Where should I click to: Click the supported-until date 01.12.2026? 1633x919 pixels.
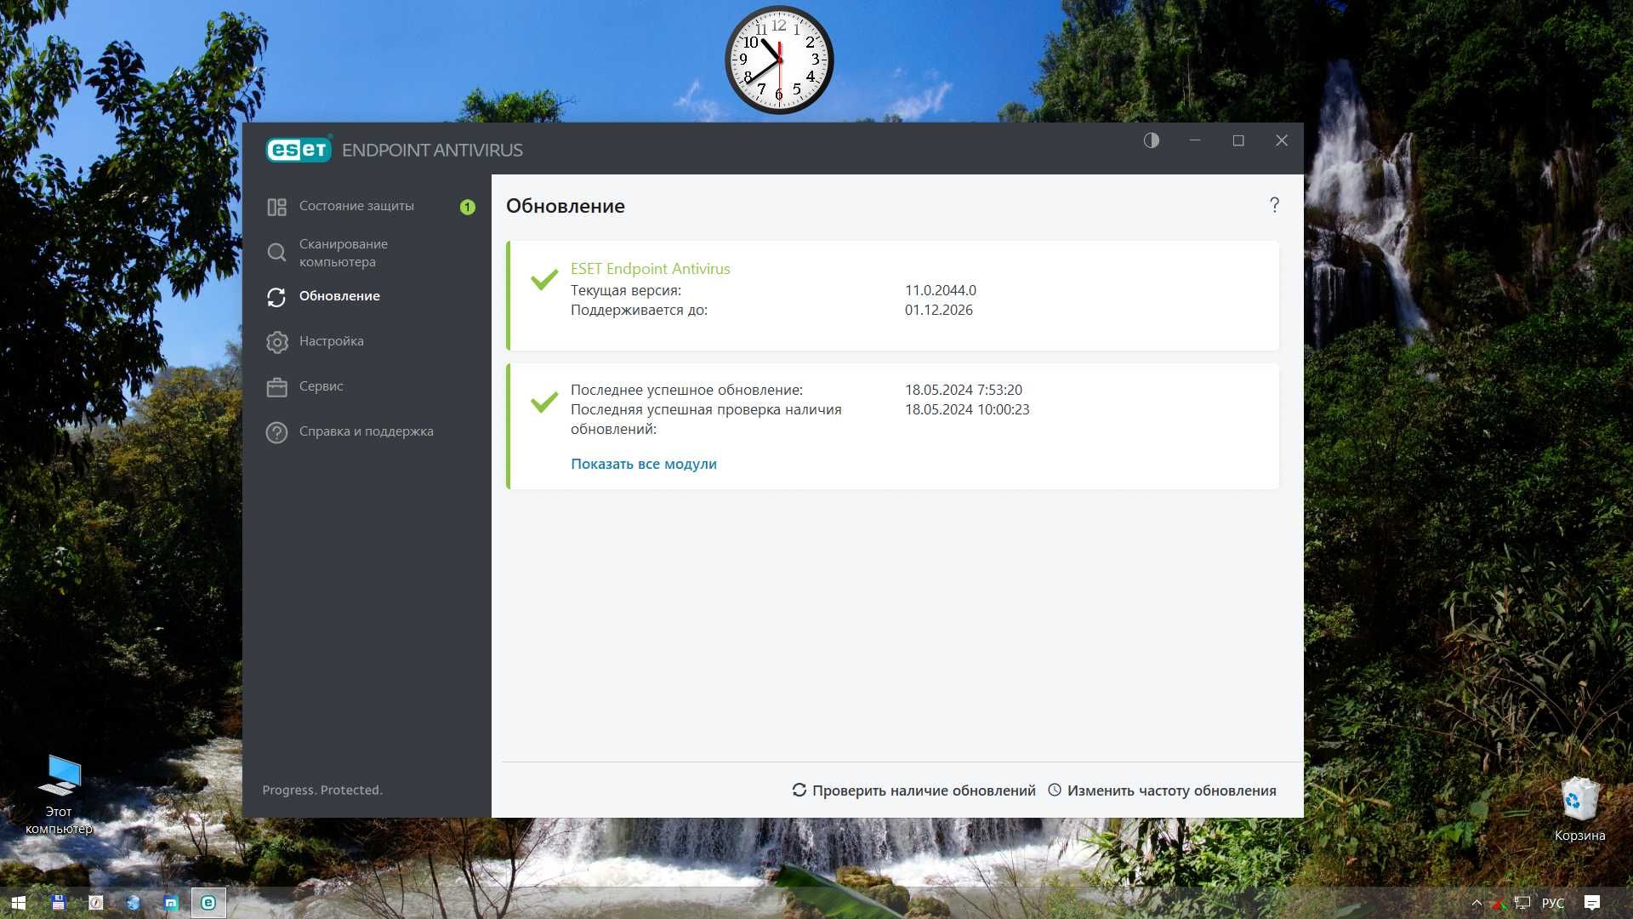click(x=939, y=310)
